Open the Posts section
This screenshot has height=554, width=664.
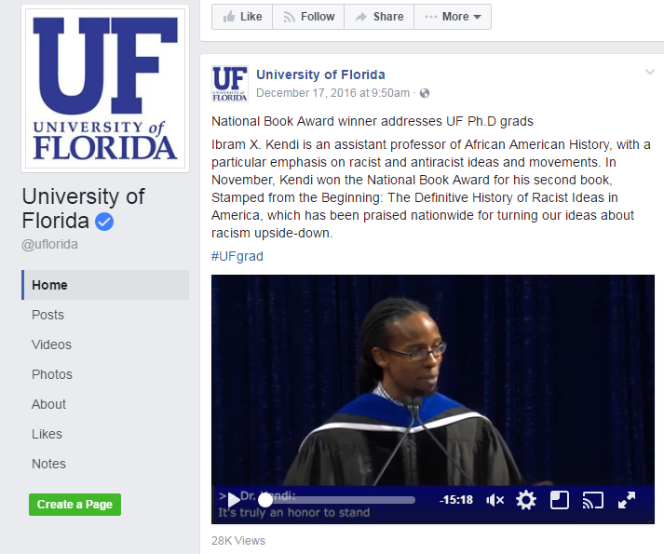pos(47,315)
